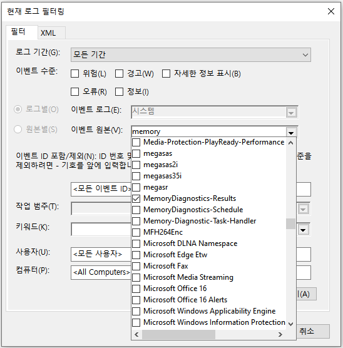Check Microsoft Windows Information Protection source

[x=136, y=322]
